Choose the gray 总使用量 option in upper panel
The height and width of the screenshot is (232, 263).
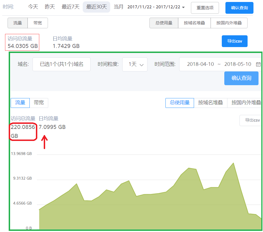point(164,23)
